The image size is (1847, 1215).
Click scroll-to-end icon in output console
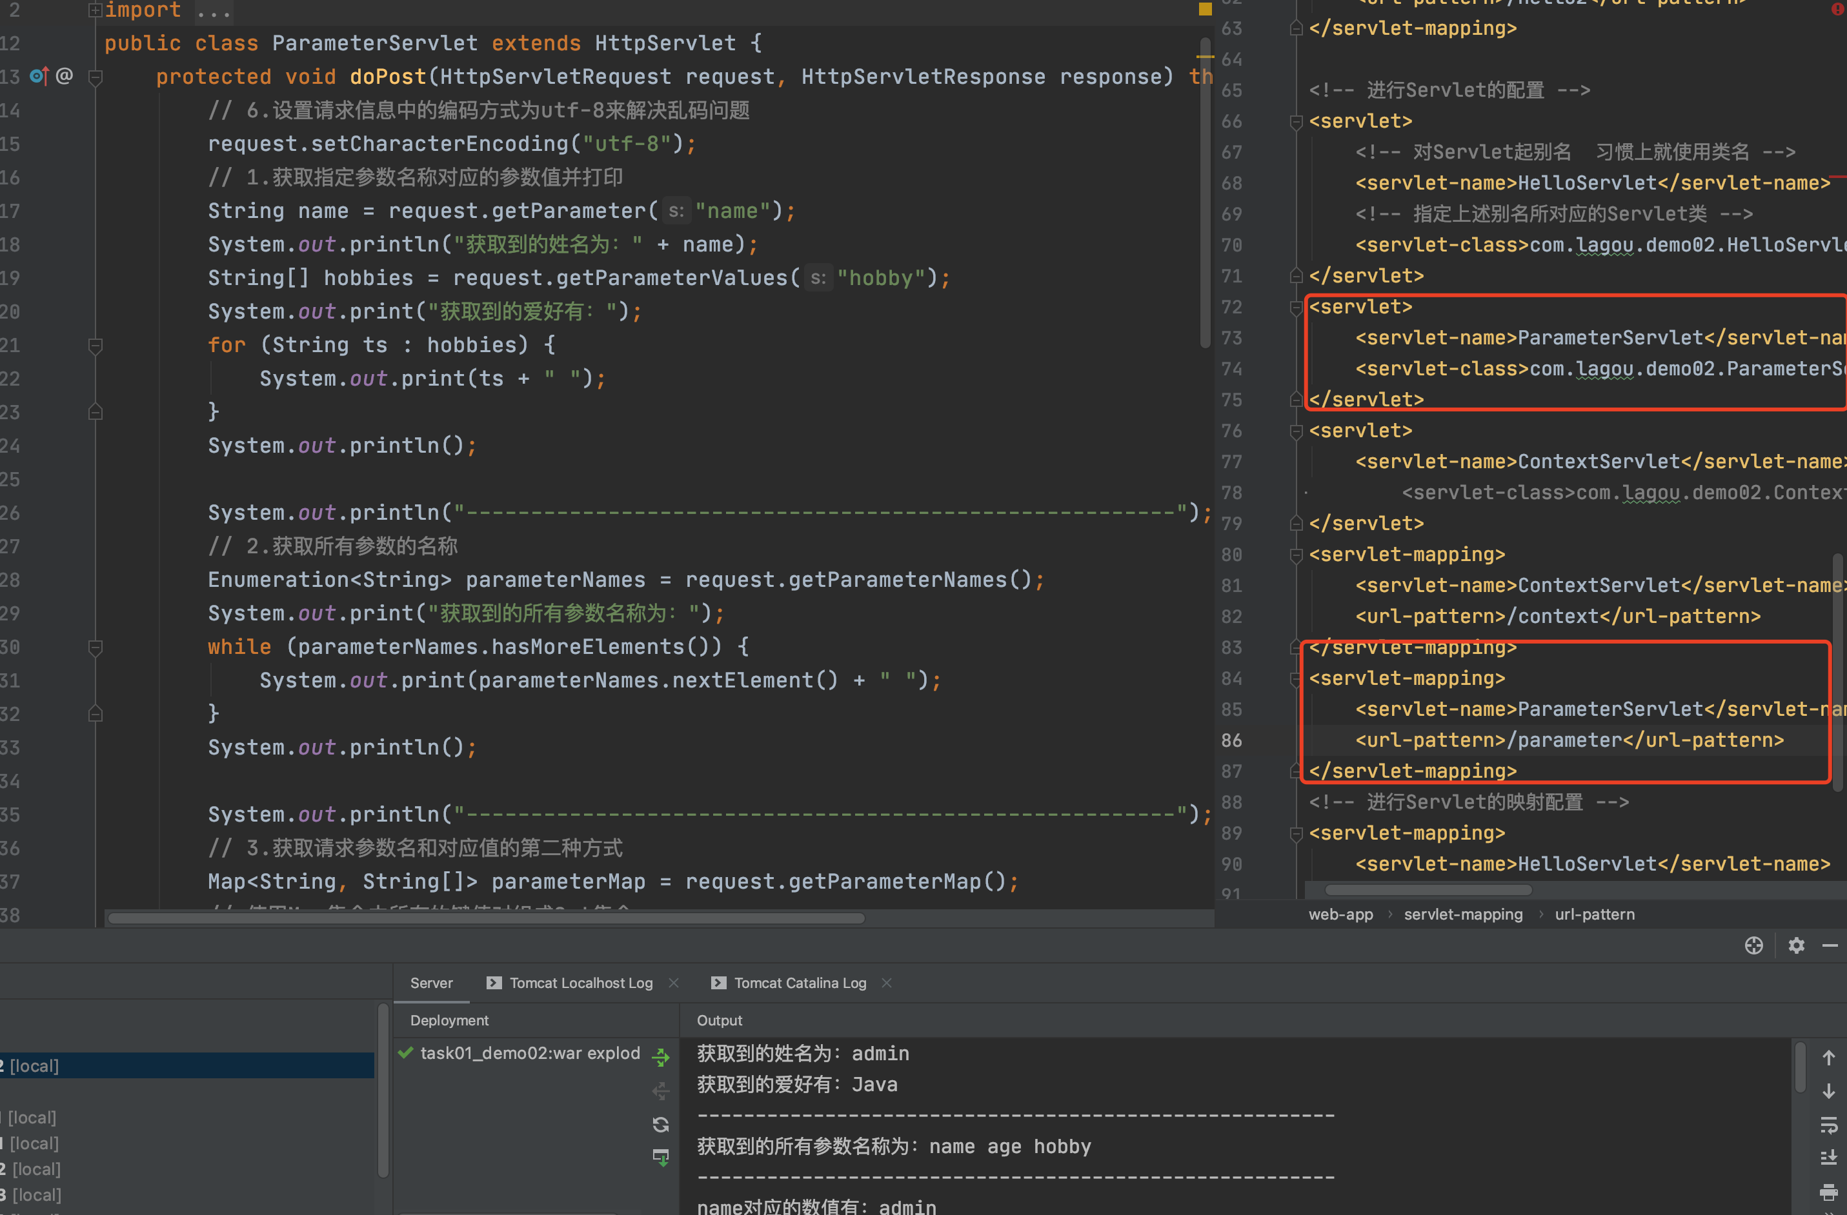click(1828, 1158)
